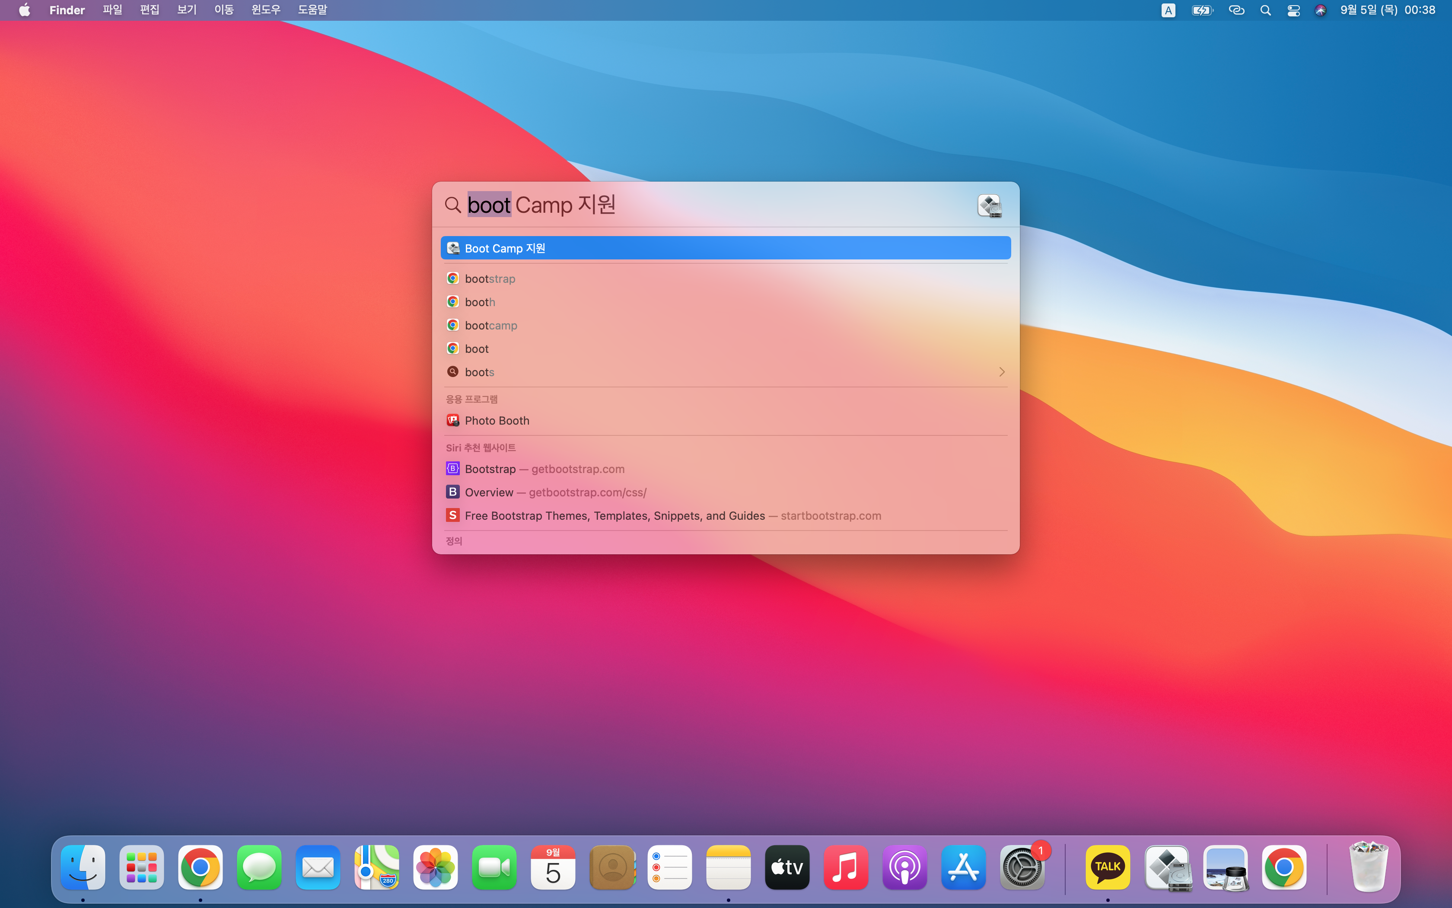Launch KakaoTalk from the Dock
1452x908 pixels.
1107,867
